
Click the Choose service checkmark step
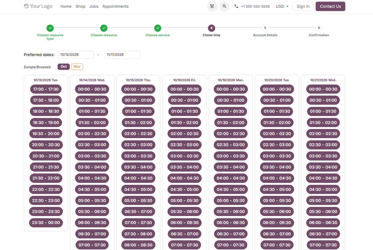158,28
